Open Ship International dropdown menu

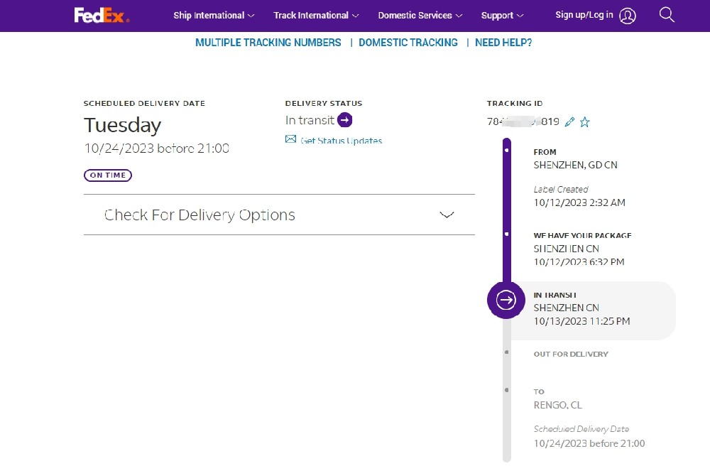point(214,15)
